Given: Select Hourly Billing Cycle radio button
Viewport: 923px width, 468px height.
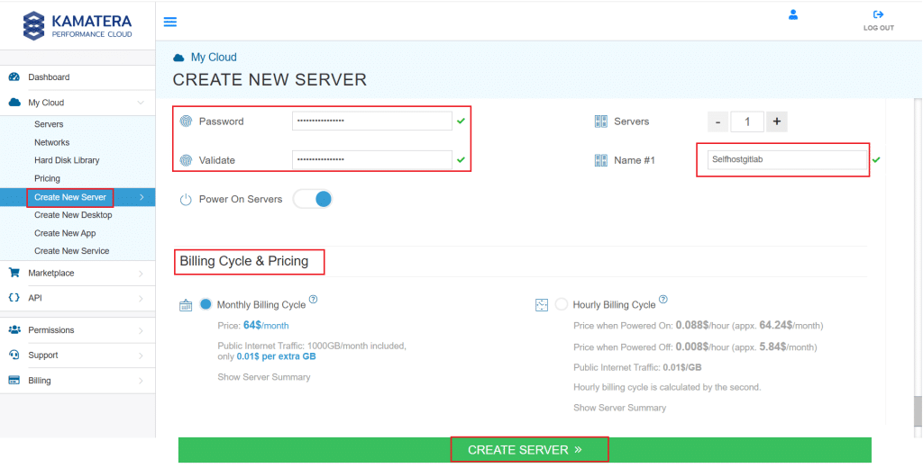Looking at the screenshot, I should pos(561,304).
